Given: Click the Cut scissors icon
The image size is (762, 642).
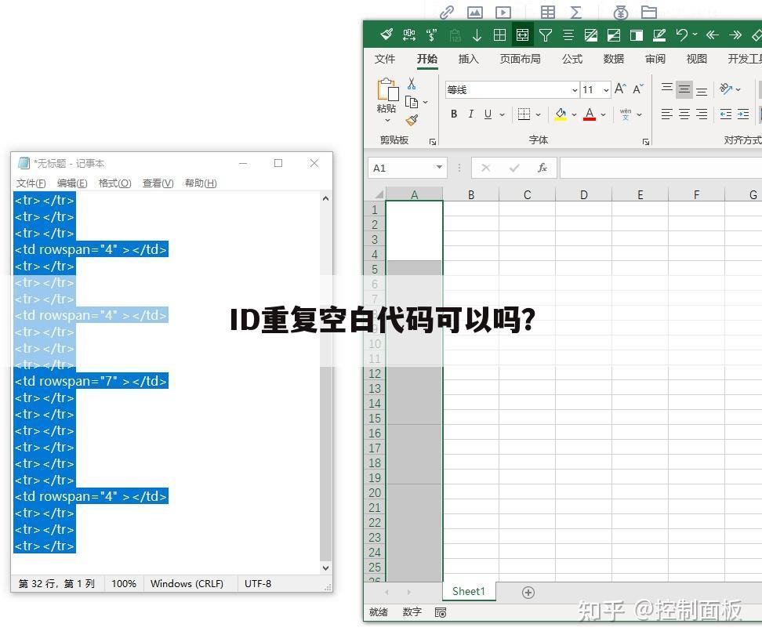Looking at the screenshot, I should click(x=412, y=84).
